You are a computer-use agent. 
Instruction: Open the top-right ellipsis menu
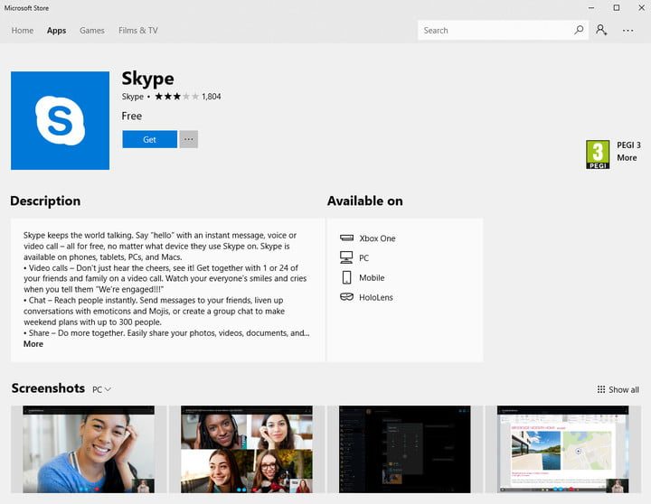point(628,30)
